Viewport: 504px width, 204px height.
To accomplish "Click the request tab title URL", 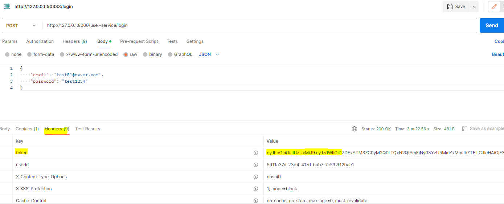I will (x=43, y=7).
